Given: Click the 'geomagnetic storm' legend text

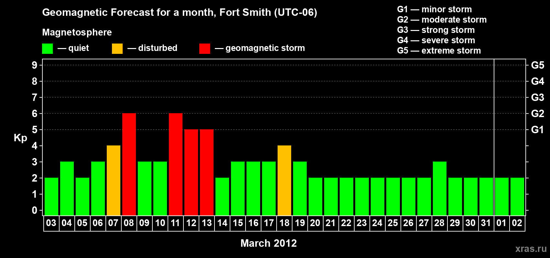Looking at the screenshot, I should pyautogui.click(x=265, y=48).
